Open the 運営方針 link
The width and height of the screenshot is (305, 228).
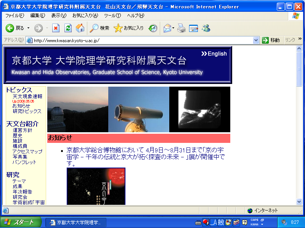[x=22, y=130]
